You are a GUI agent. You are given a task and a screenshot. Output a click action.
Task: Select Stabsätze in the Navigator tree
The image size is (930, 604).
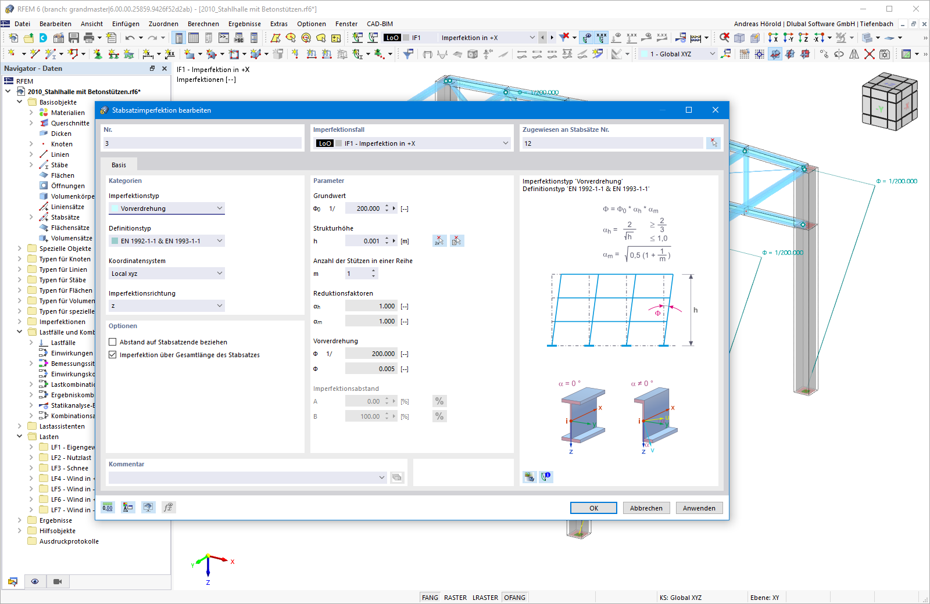(x=65, y=217)
